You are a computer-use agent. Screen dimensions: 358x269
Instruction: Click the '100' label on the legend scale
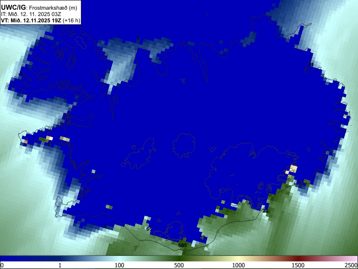(x=119, y=265)
